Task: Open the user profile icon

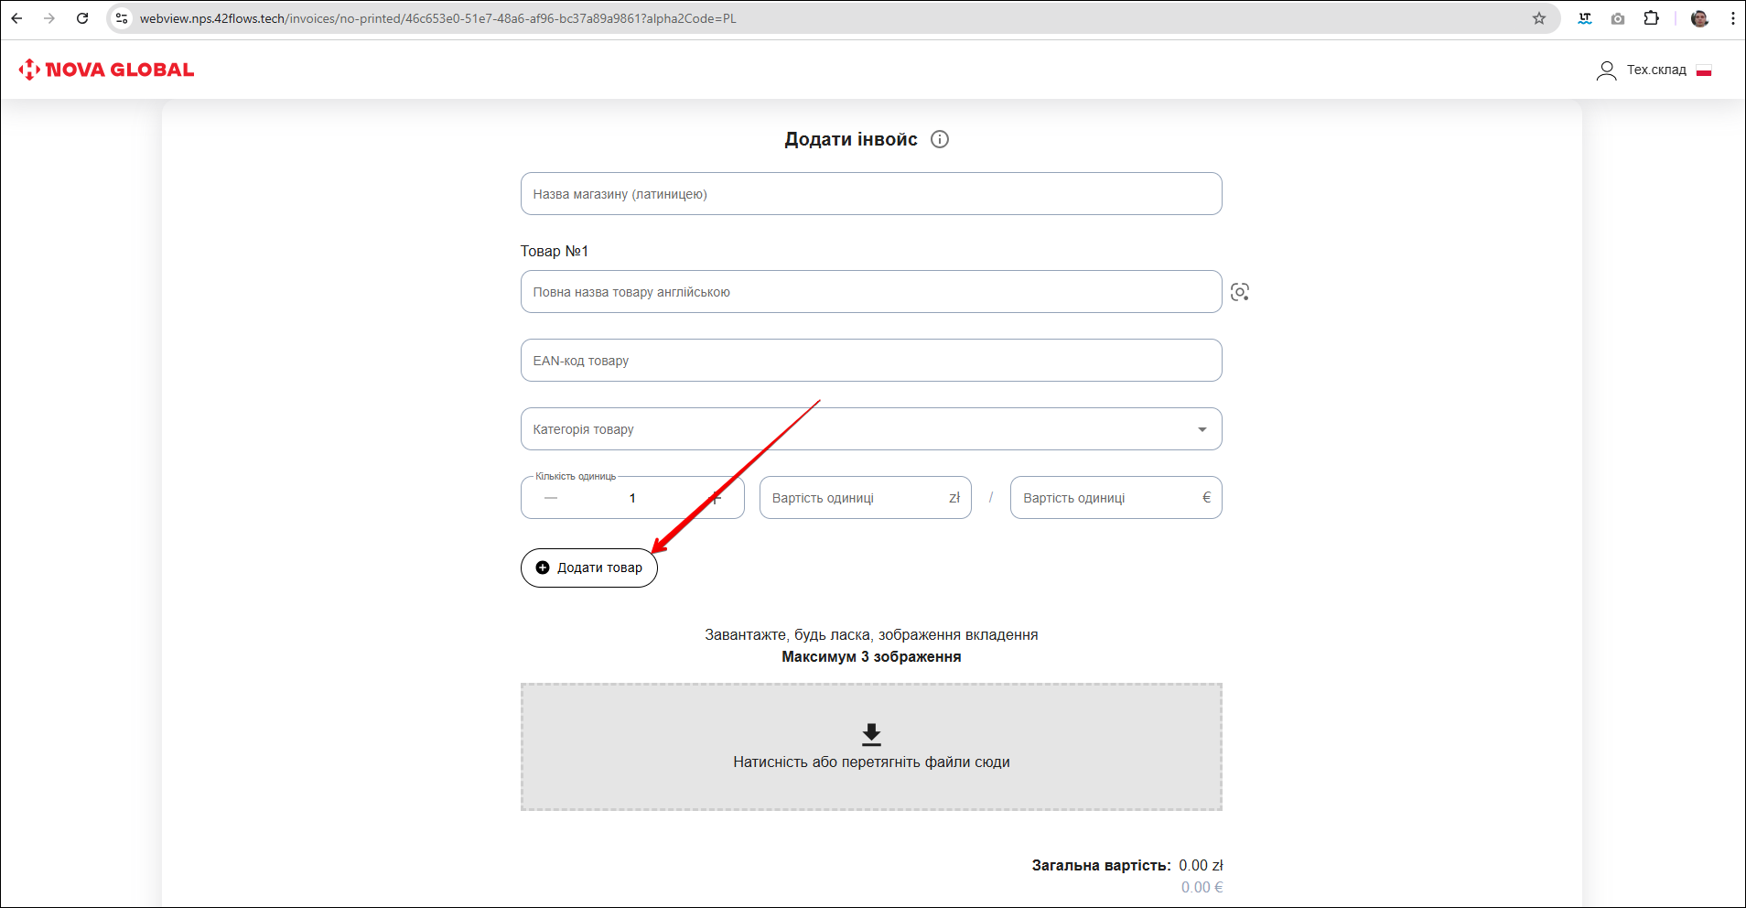Action: point(1606,70)
